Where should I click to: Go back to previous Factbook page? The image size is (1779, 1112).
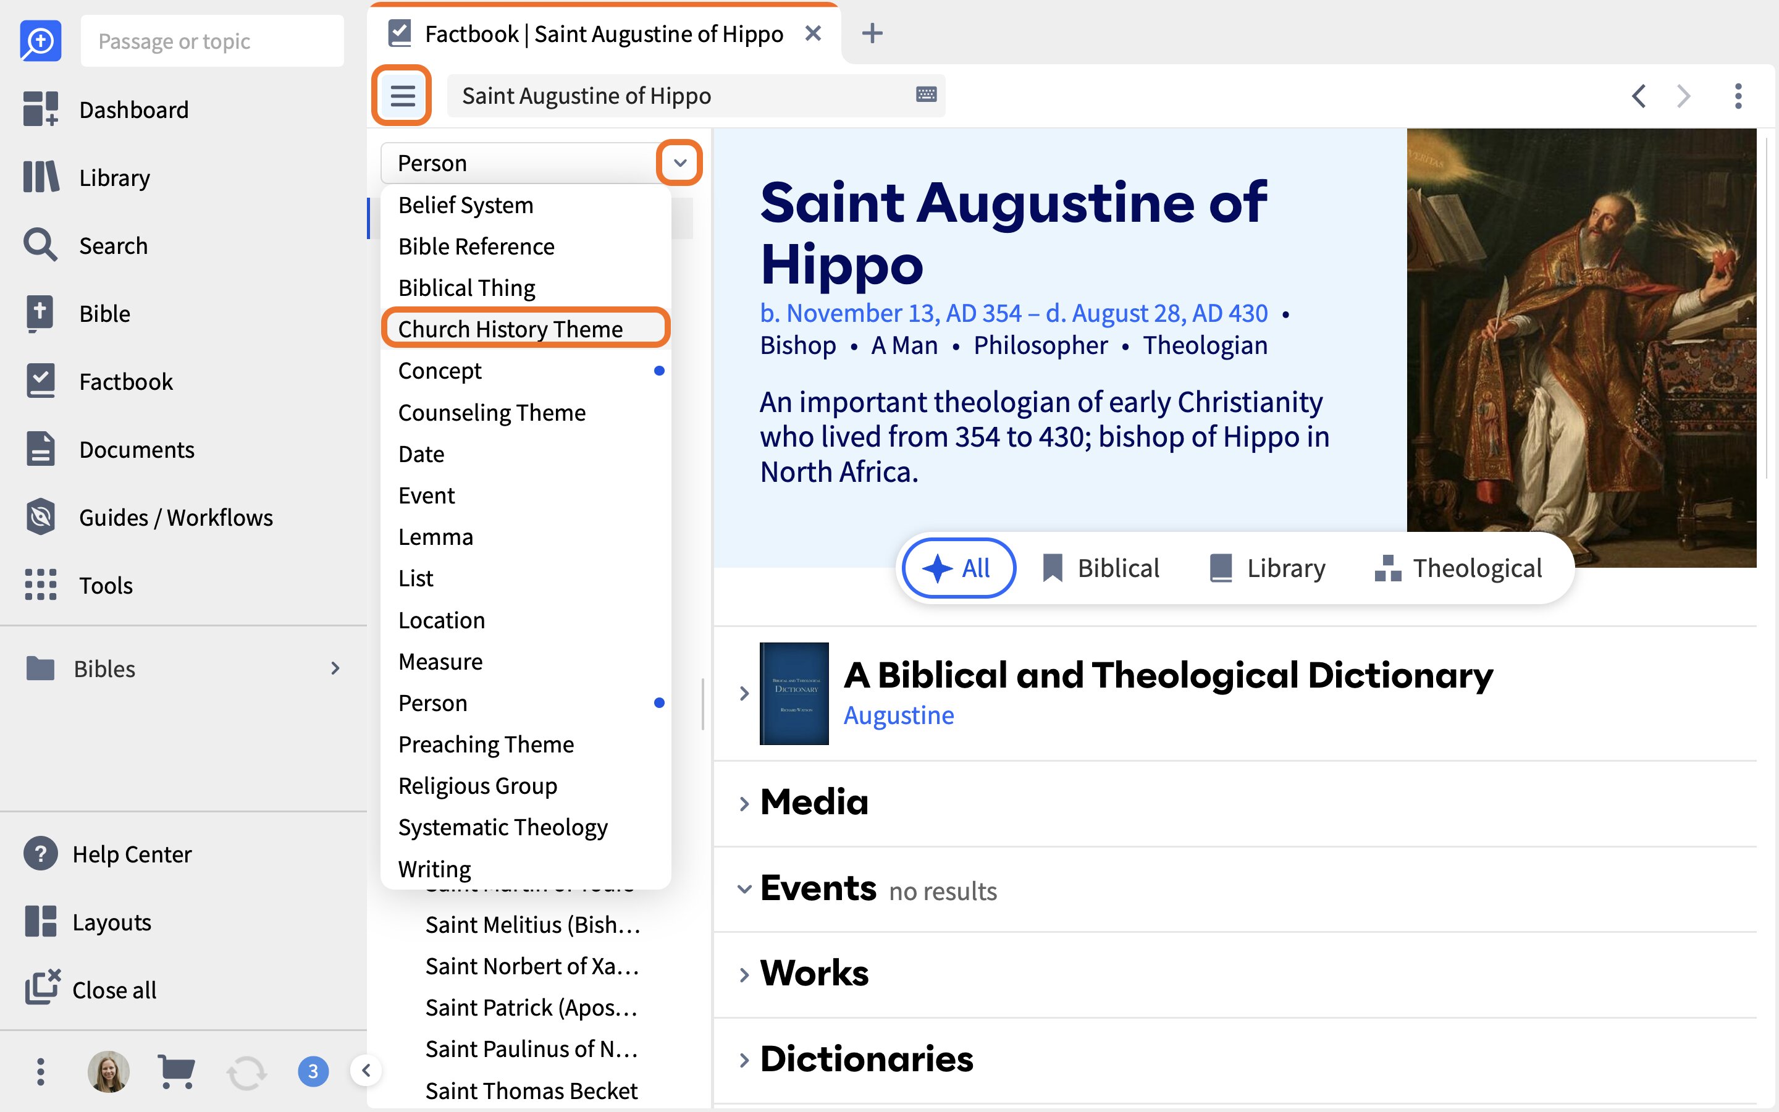point(1639,96)
